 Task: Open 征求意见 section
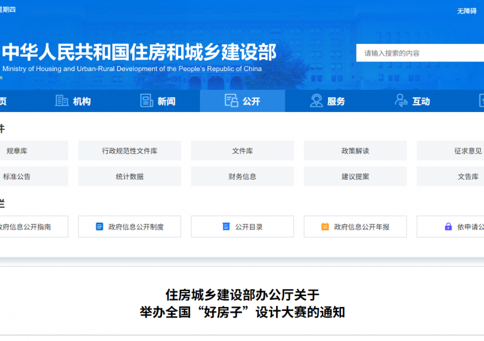coord(450,151)
